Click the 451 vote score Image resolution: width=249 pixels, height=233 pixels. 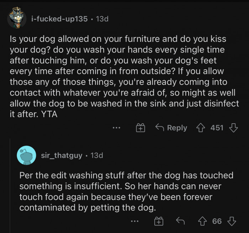point(217,128)
